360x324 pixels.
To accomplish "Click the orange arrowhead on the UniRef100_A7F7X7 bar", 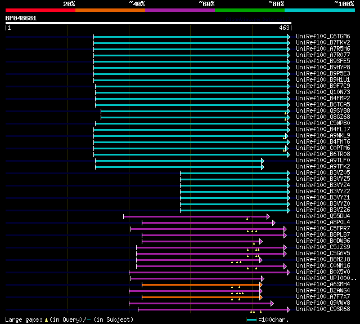I will [261, 297].
